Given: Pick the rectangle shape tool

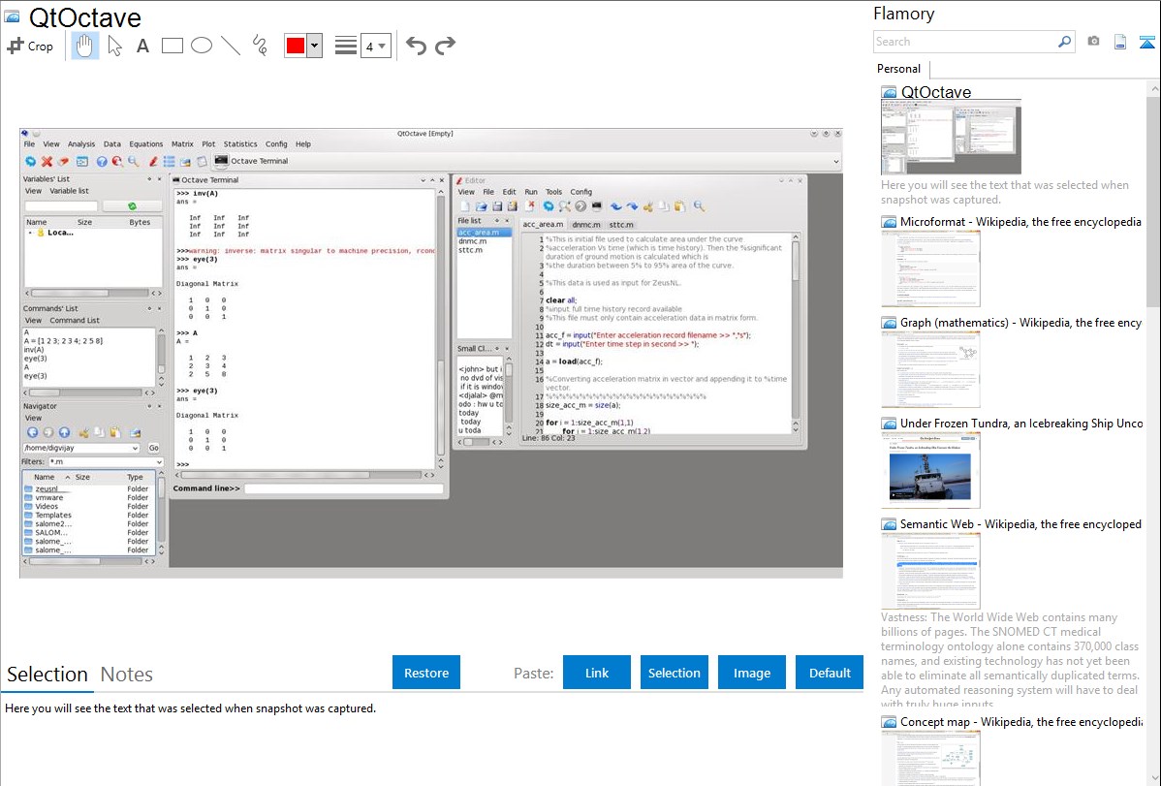Looking at the screenshot, I should [x=172, y=46].
